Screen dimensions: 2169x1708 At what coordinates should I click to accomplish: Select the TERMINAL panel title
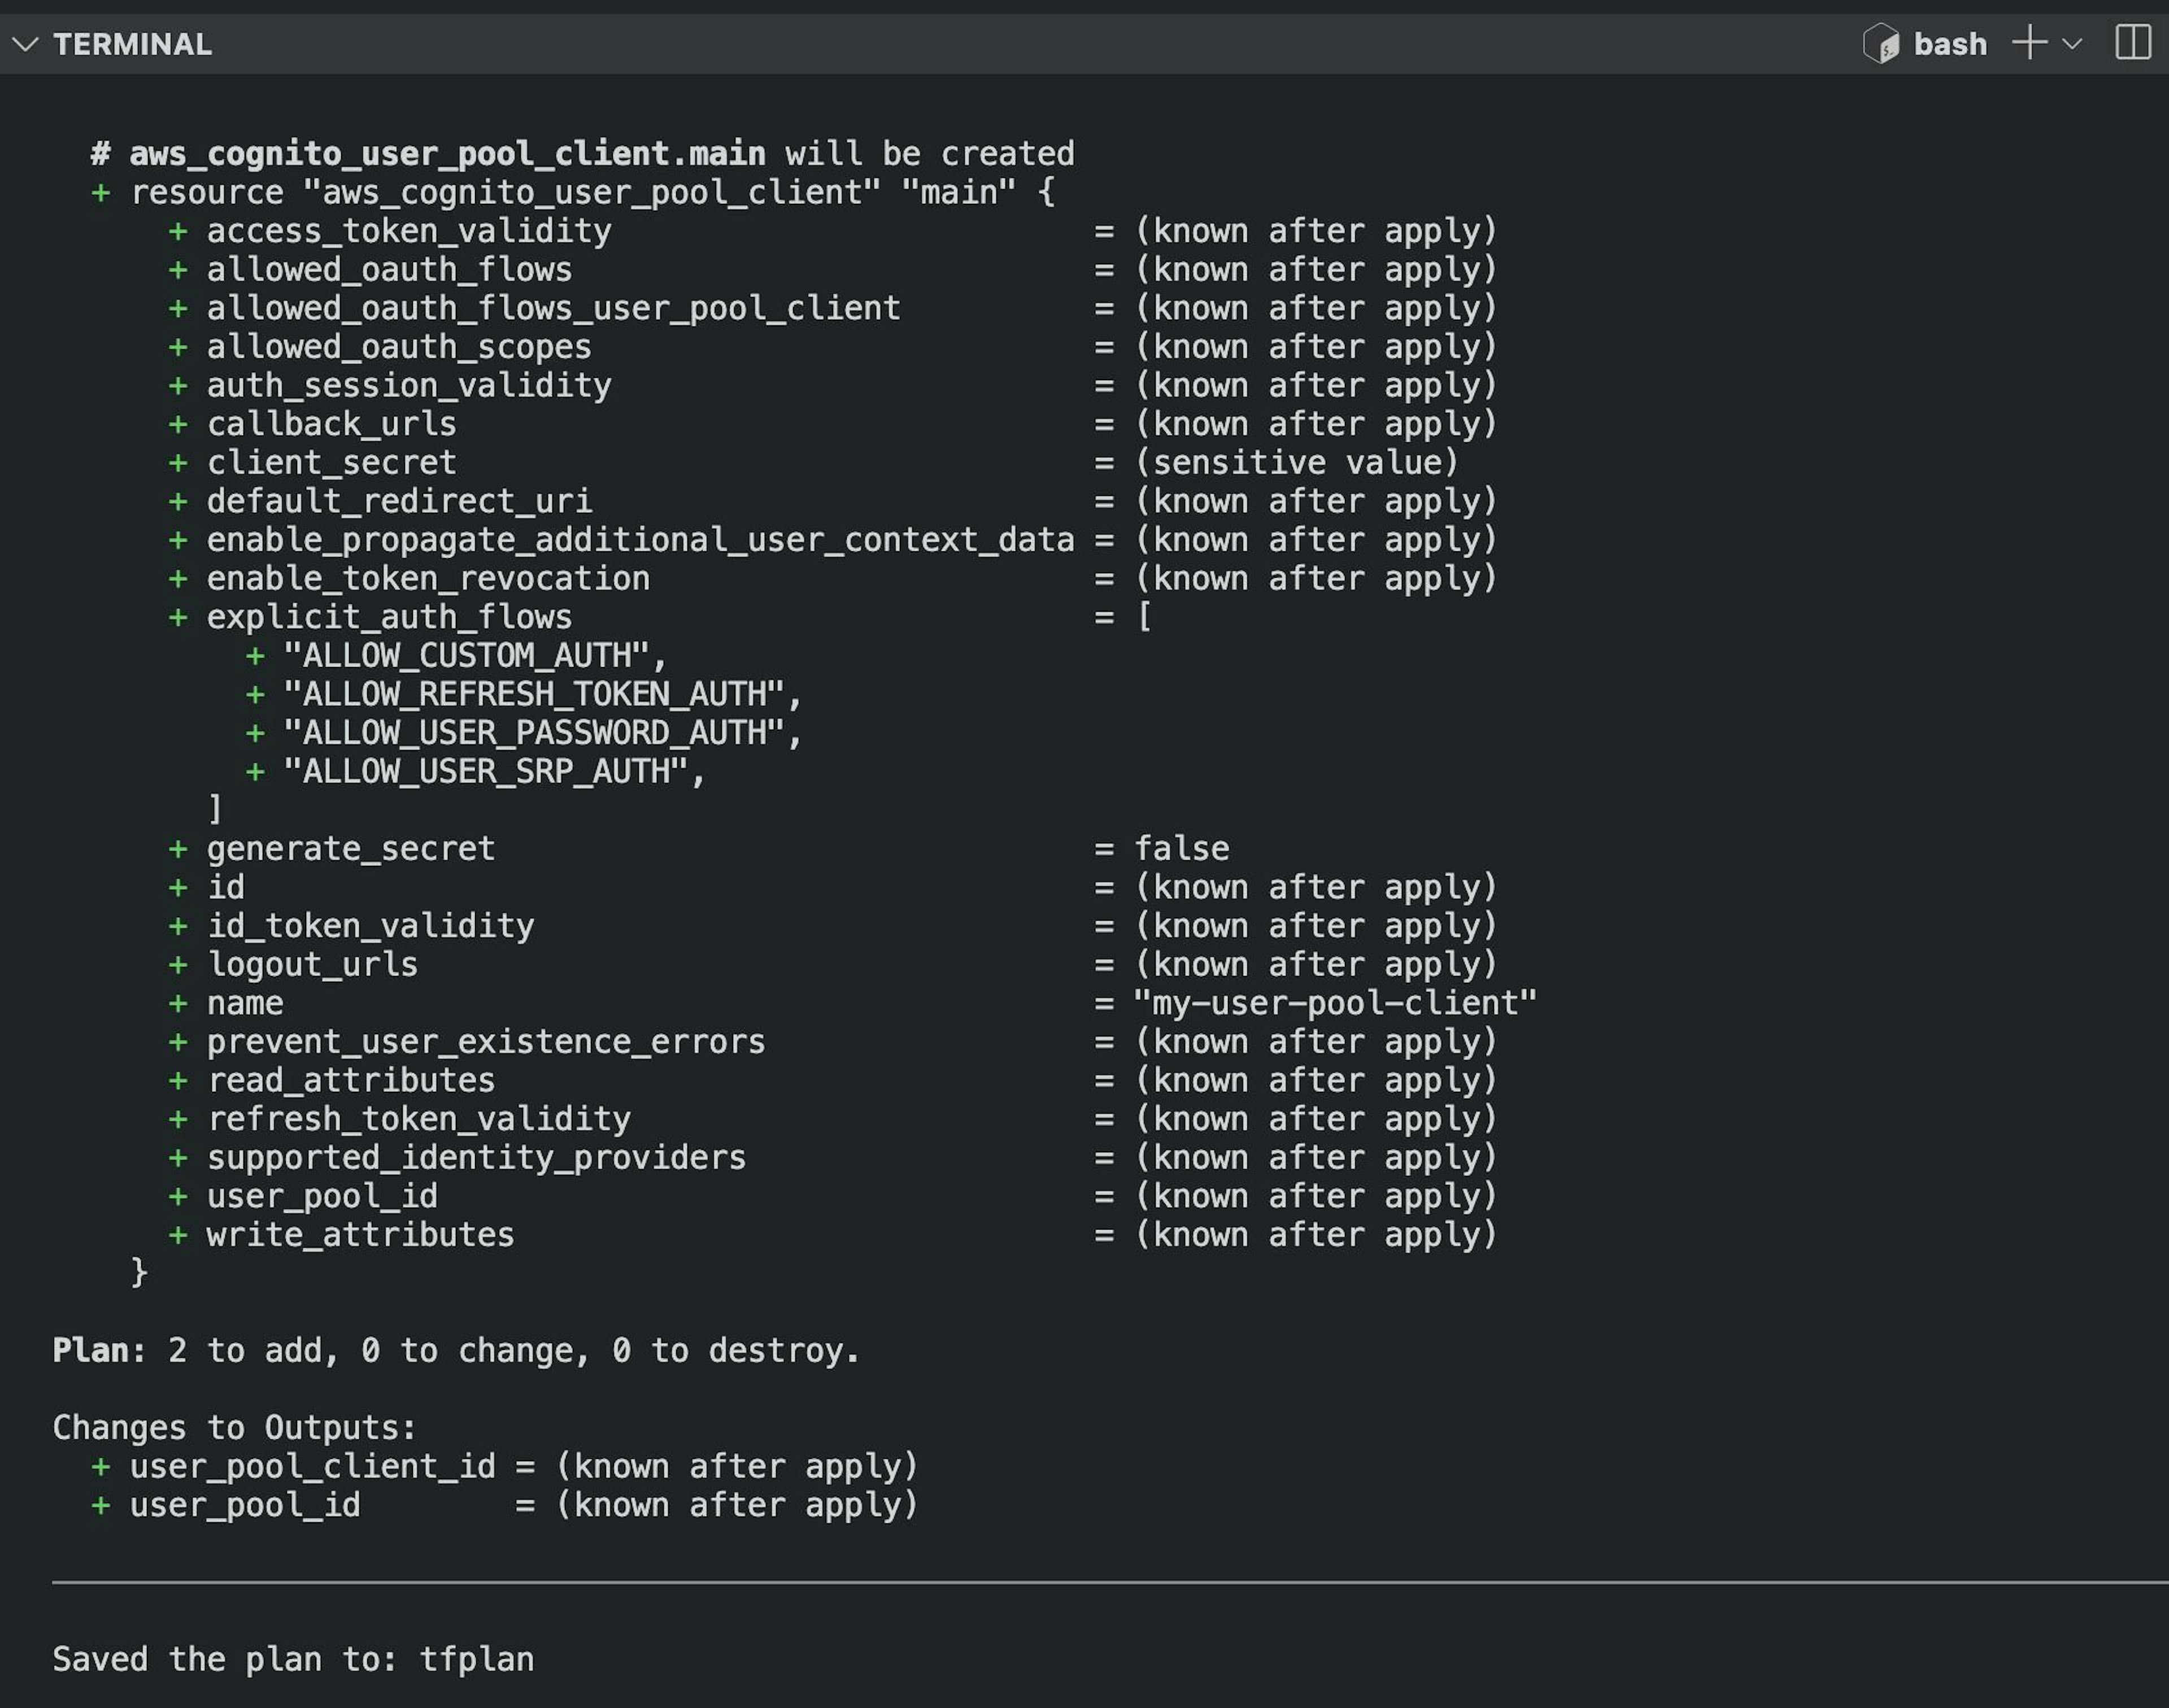click(132, 44)
